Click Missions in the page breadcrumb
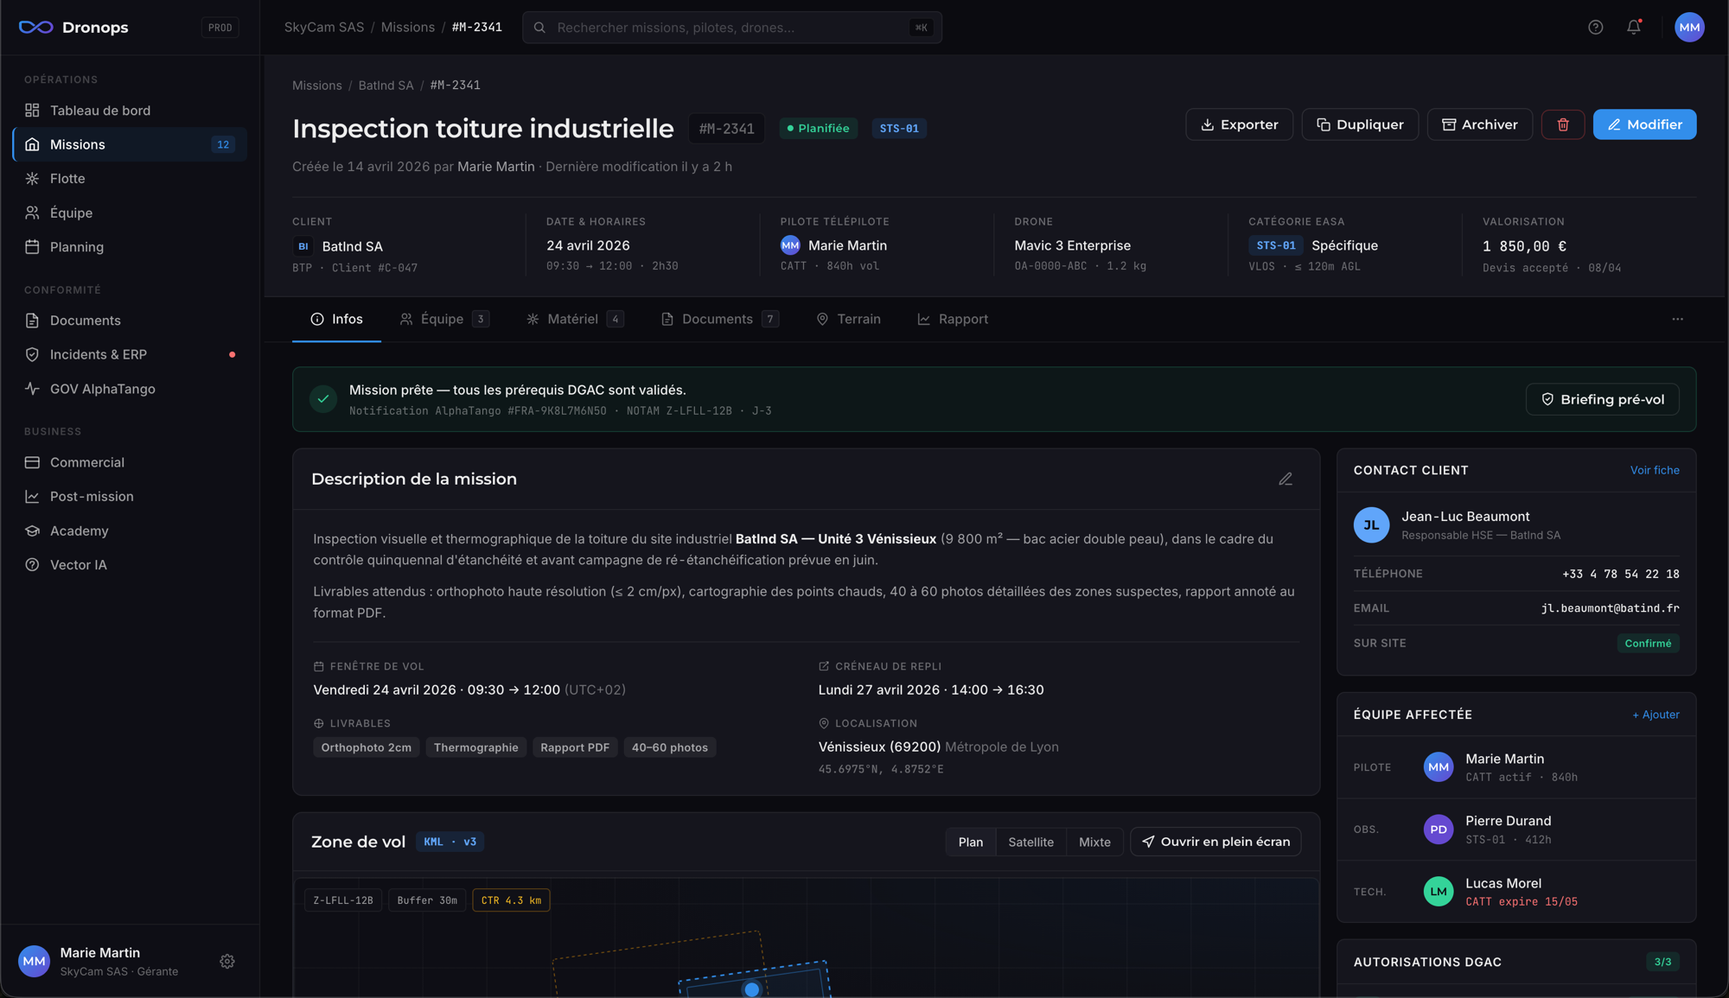This screenshot has width=1729, height=998. click(x=317, y=86)
